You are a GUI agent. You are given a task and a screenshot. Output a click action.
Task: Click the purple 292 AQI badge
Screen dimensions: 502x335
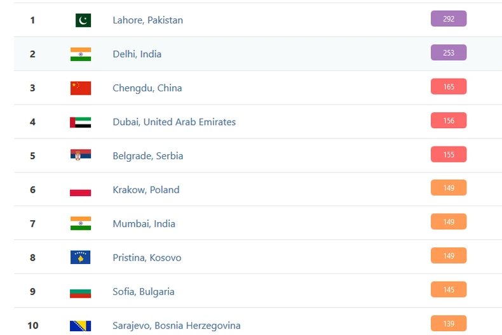click(x=449, y=19)
